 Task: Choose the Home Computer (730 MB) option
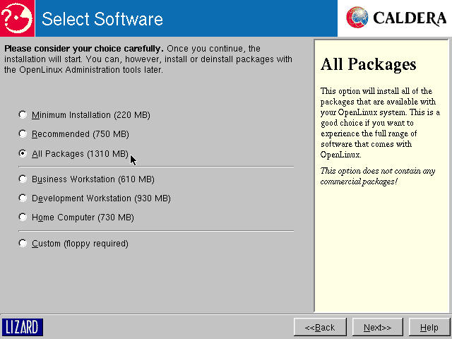(23, 218)
